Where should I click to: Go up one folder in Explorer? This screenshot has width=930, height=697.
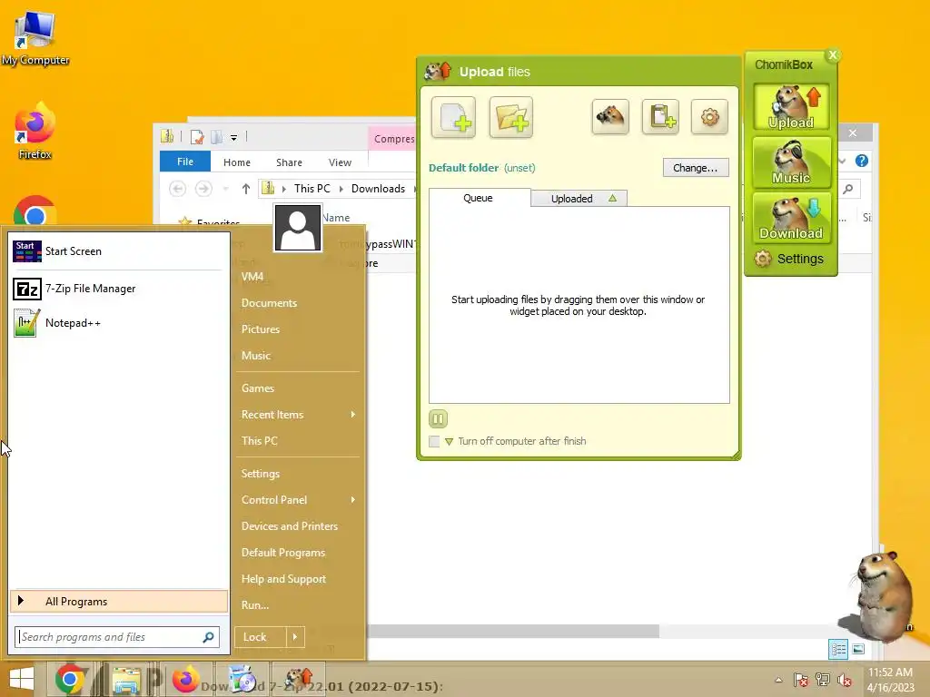[x=245, y=189]
